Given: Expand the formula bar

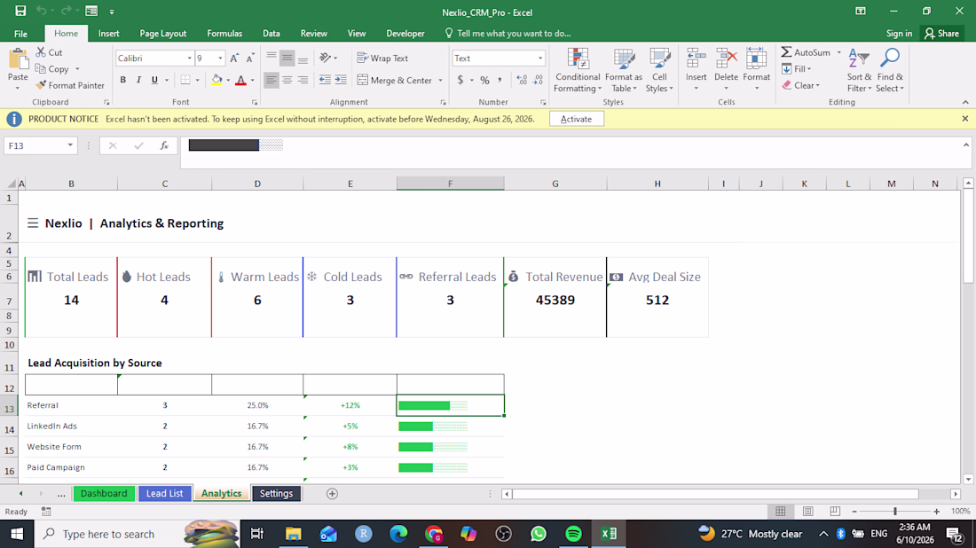Looking at the screenshot, I should pos(966,145).
